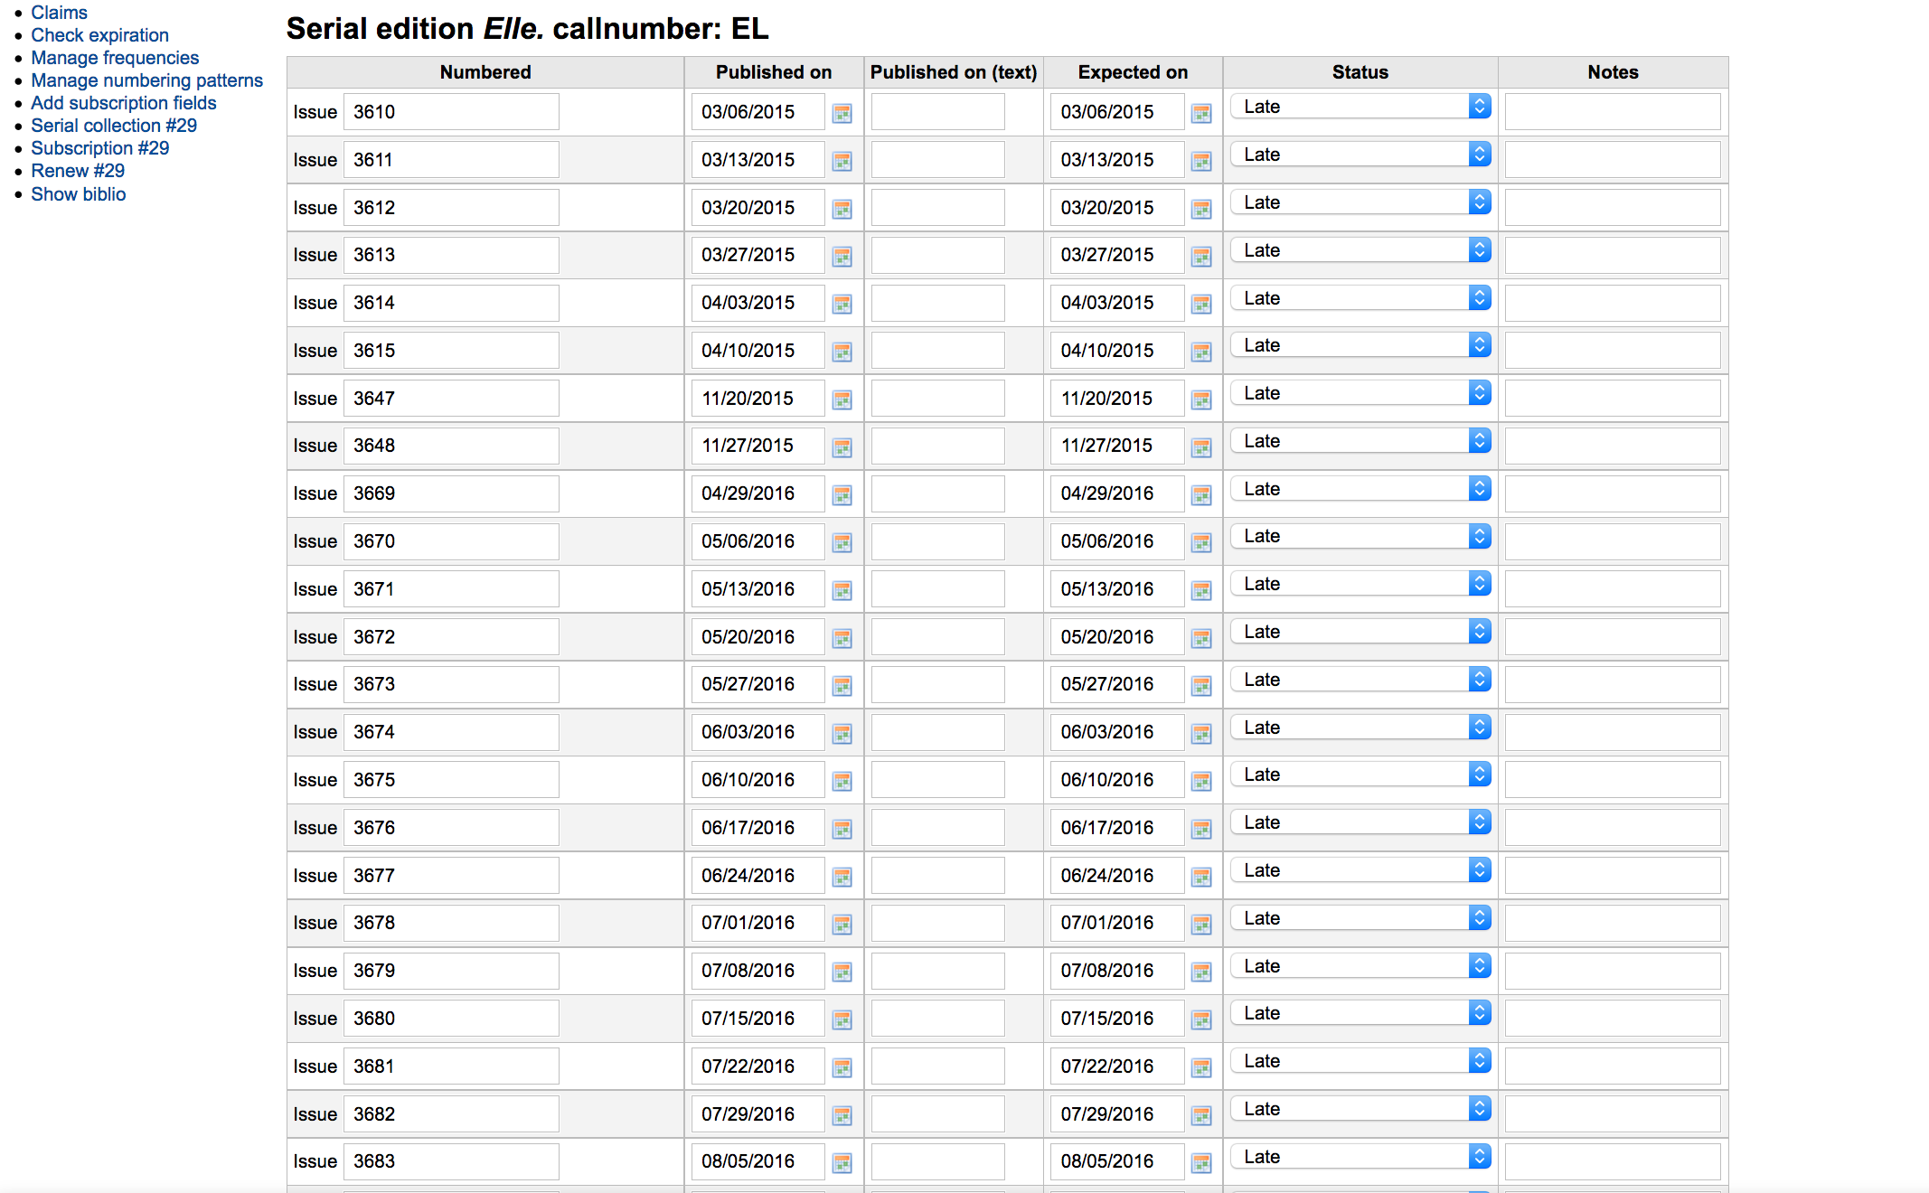1929x1193 pixels.
Task: Open date picker for issue 3672 published on
Action: 842,638
